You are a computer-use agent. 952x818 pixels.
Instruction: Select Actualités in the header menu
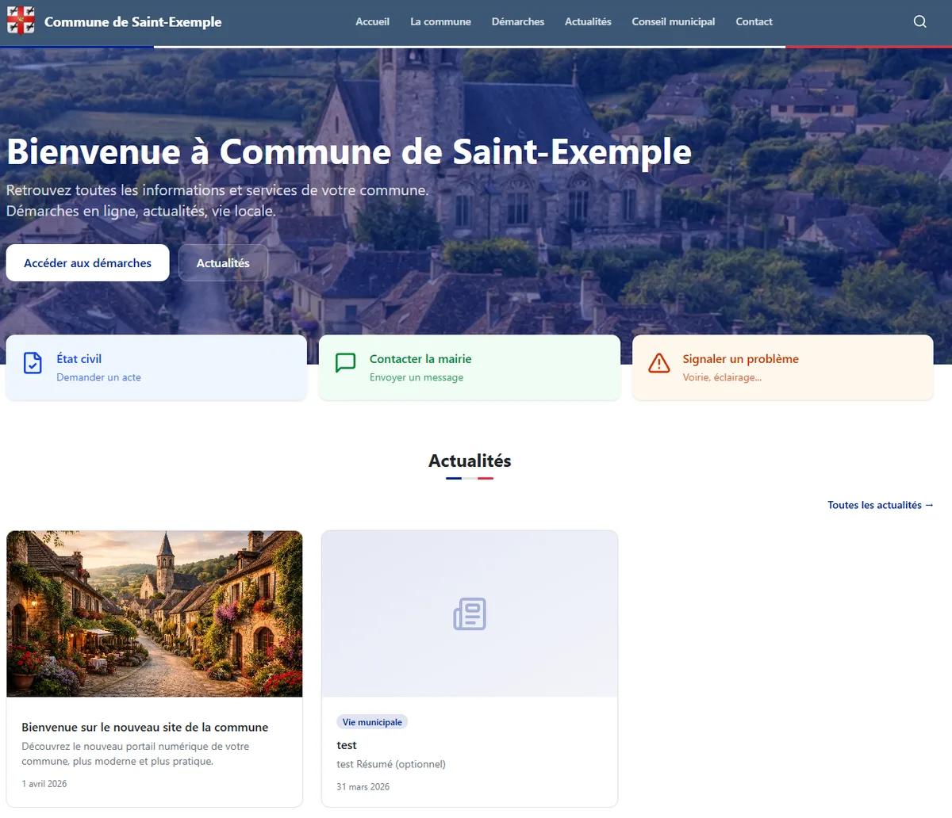tap(588, 21)
